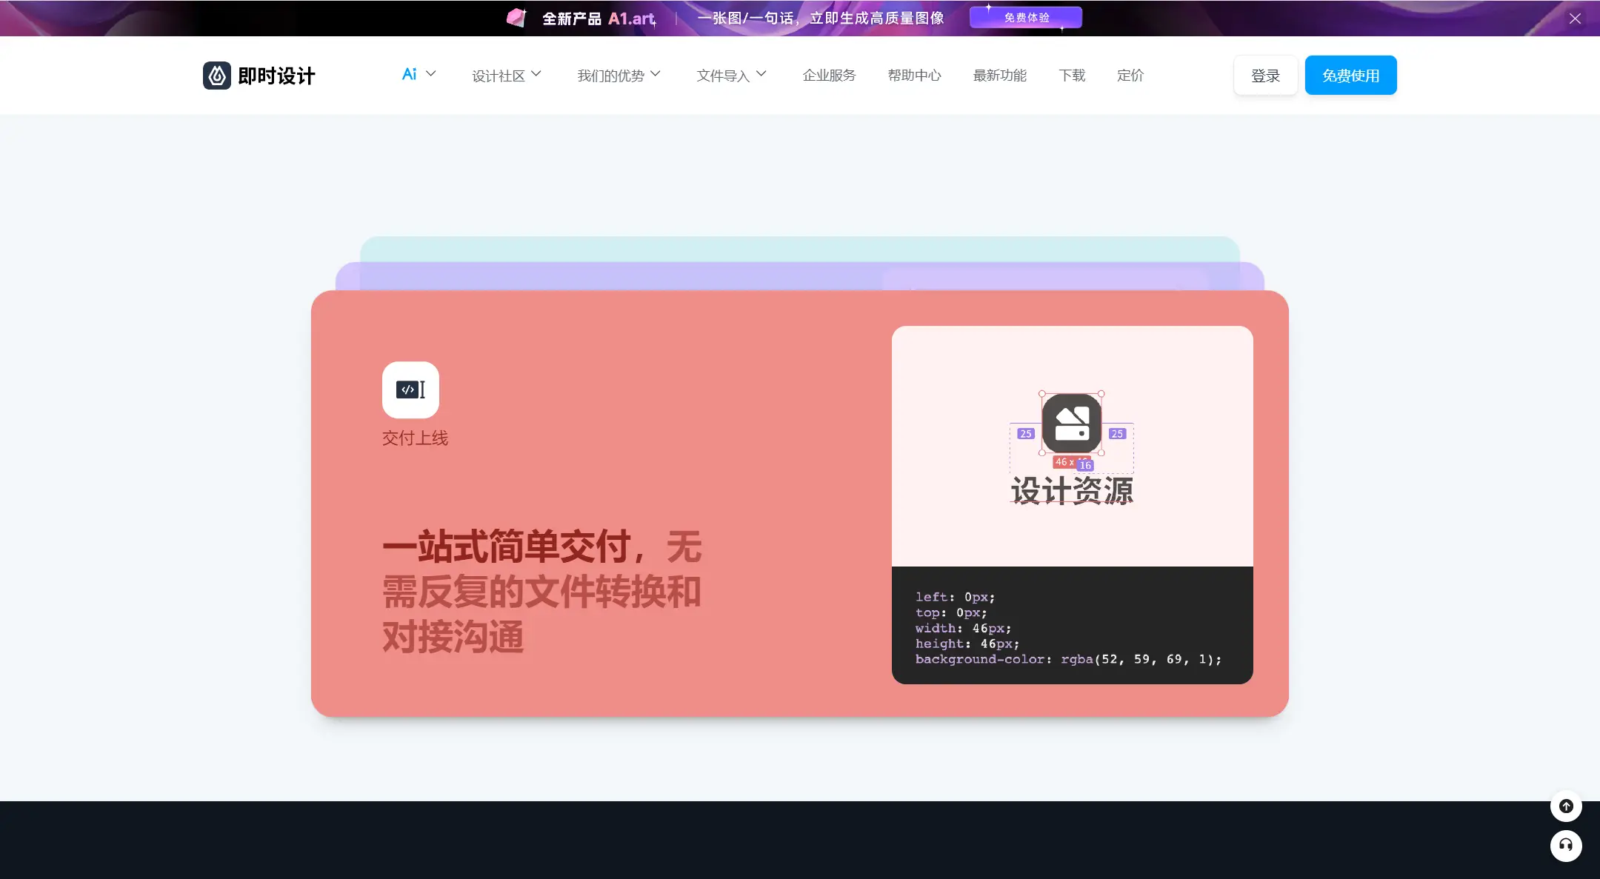Open the headset customer support icon
1600x879 pixels.
pos(1565,846)
